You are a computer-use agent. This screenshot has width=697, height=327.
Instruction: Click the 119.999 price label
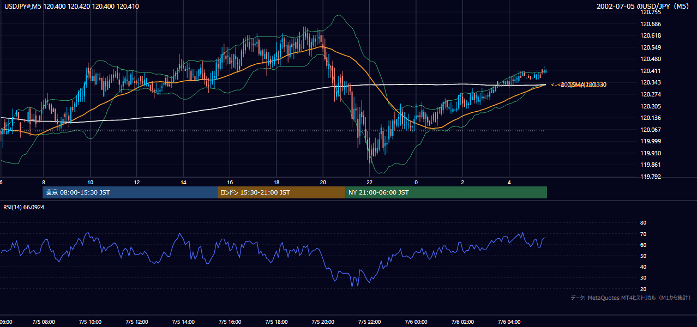(x=651, y=142)
